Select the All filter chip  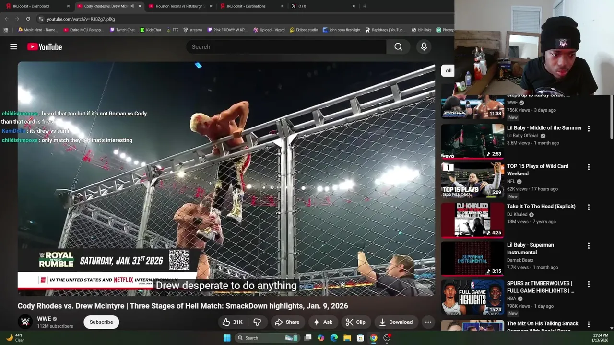coord(448,70)
